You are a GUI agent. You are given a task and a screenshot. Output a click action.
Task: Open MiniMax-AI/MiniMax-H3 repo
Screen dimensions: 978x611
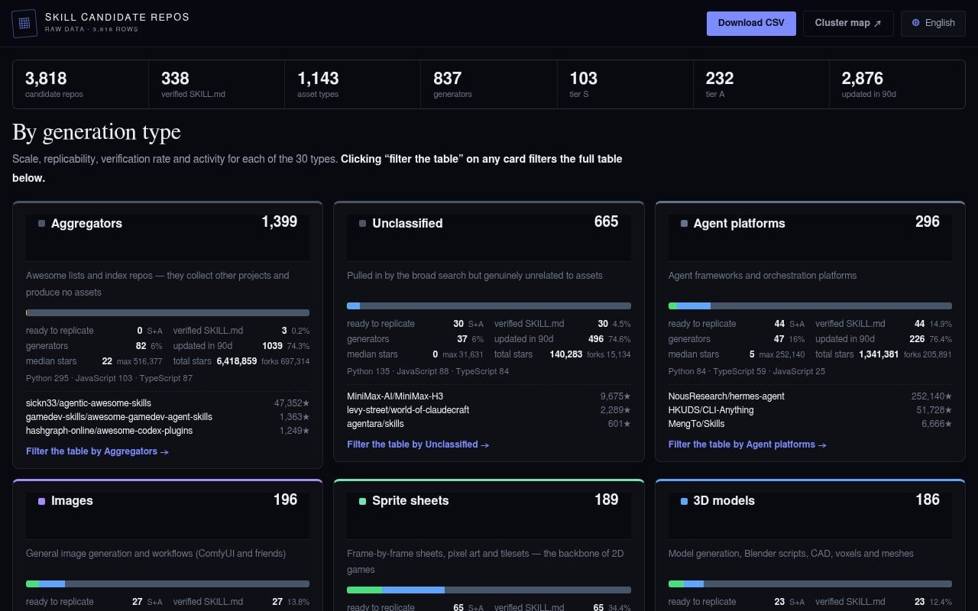click(x=395, y=396)
